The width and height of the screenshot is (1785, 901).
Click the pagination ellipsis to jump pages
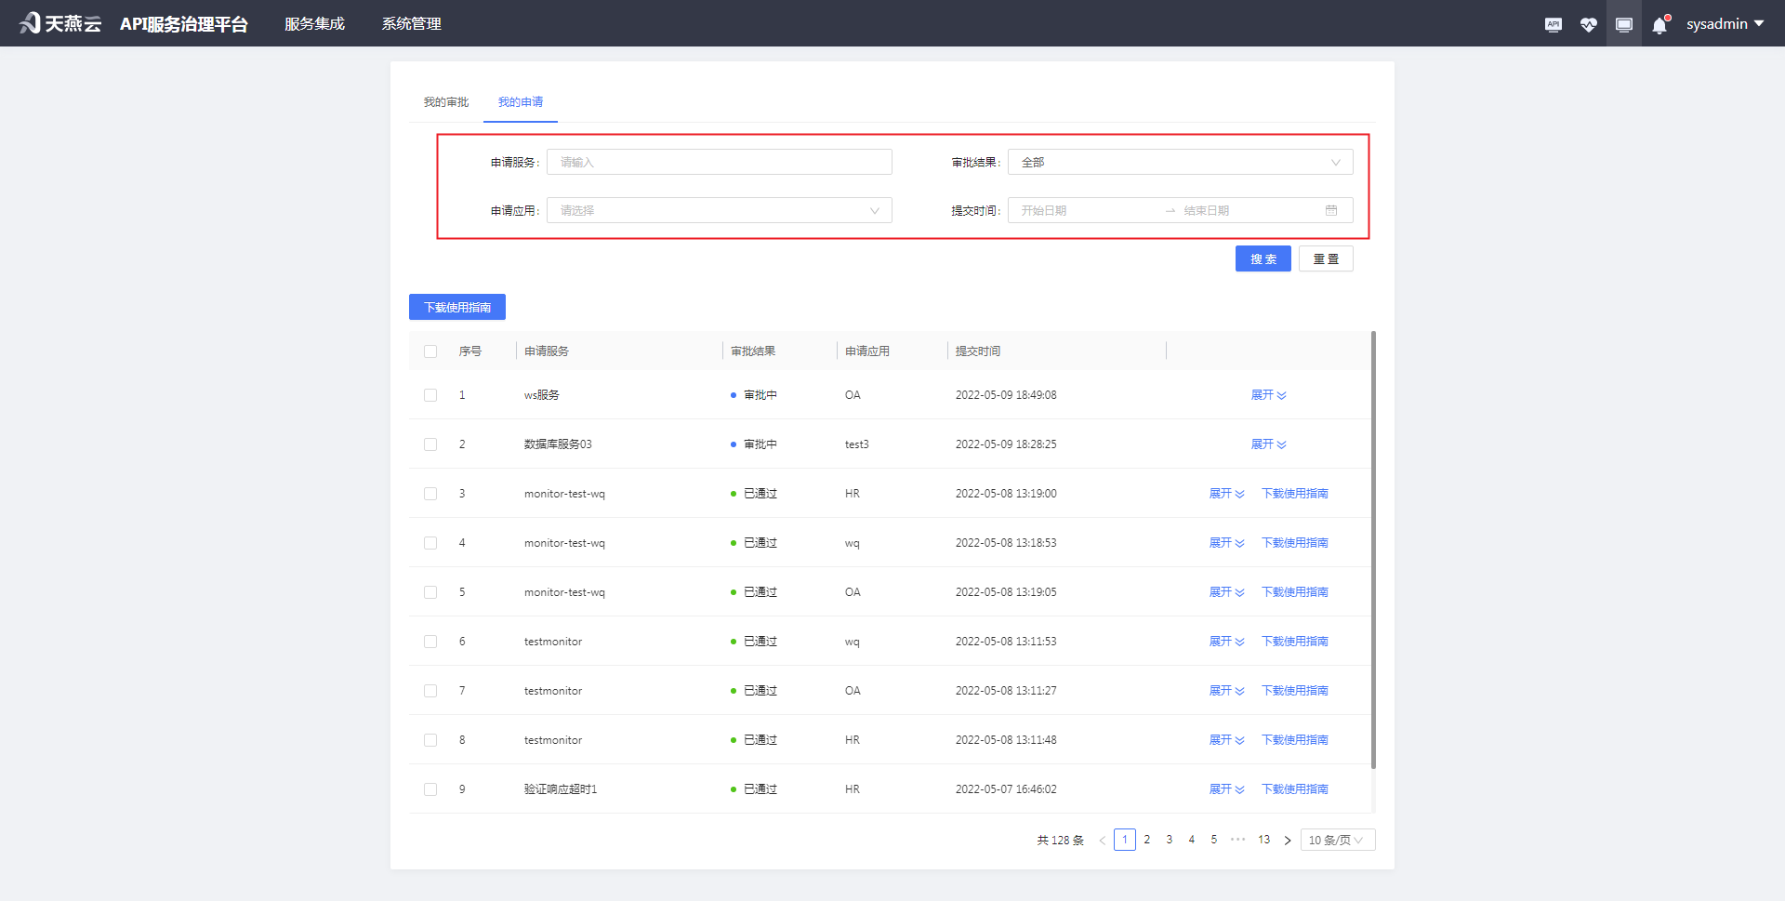point(1237,839)
